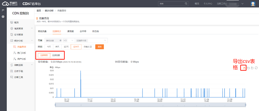Screen dimensions: 259x111
Task: Click the 证书管理 document icon
Action: point(12,35)
